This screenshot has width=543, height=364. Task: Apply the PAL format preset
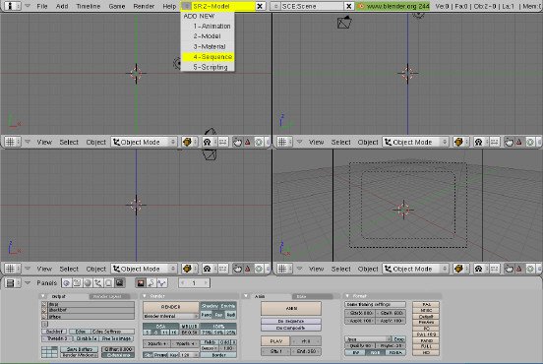tap(426, 304)
